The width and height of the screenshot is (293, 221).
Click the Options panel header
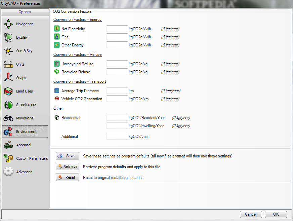[25, 12]
